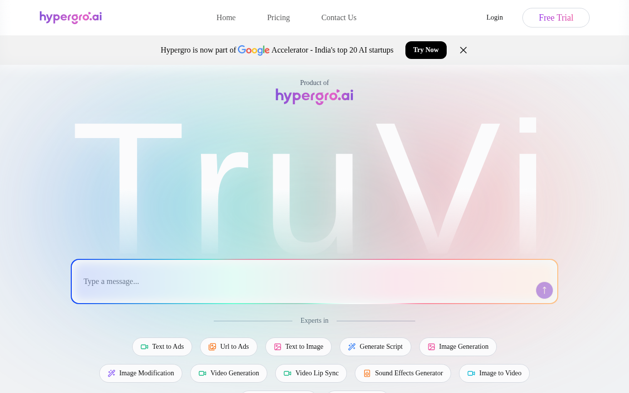This screenshot has width=629, height=393.
Task: Navigate to the Pricing page
Action: (x=278, y=17)
